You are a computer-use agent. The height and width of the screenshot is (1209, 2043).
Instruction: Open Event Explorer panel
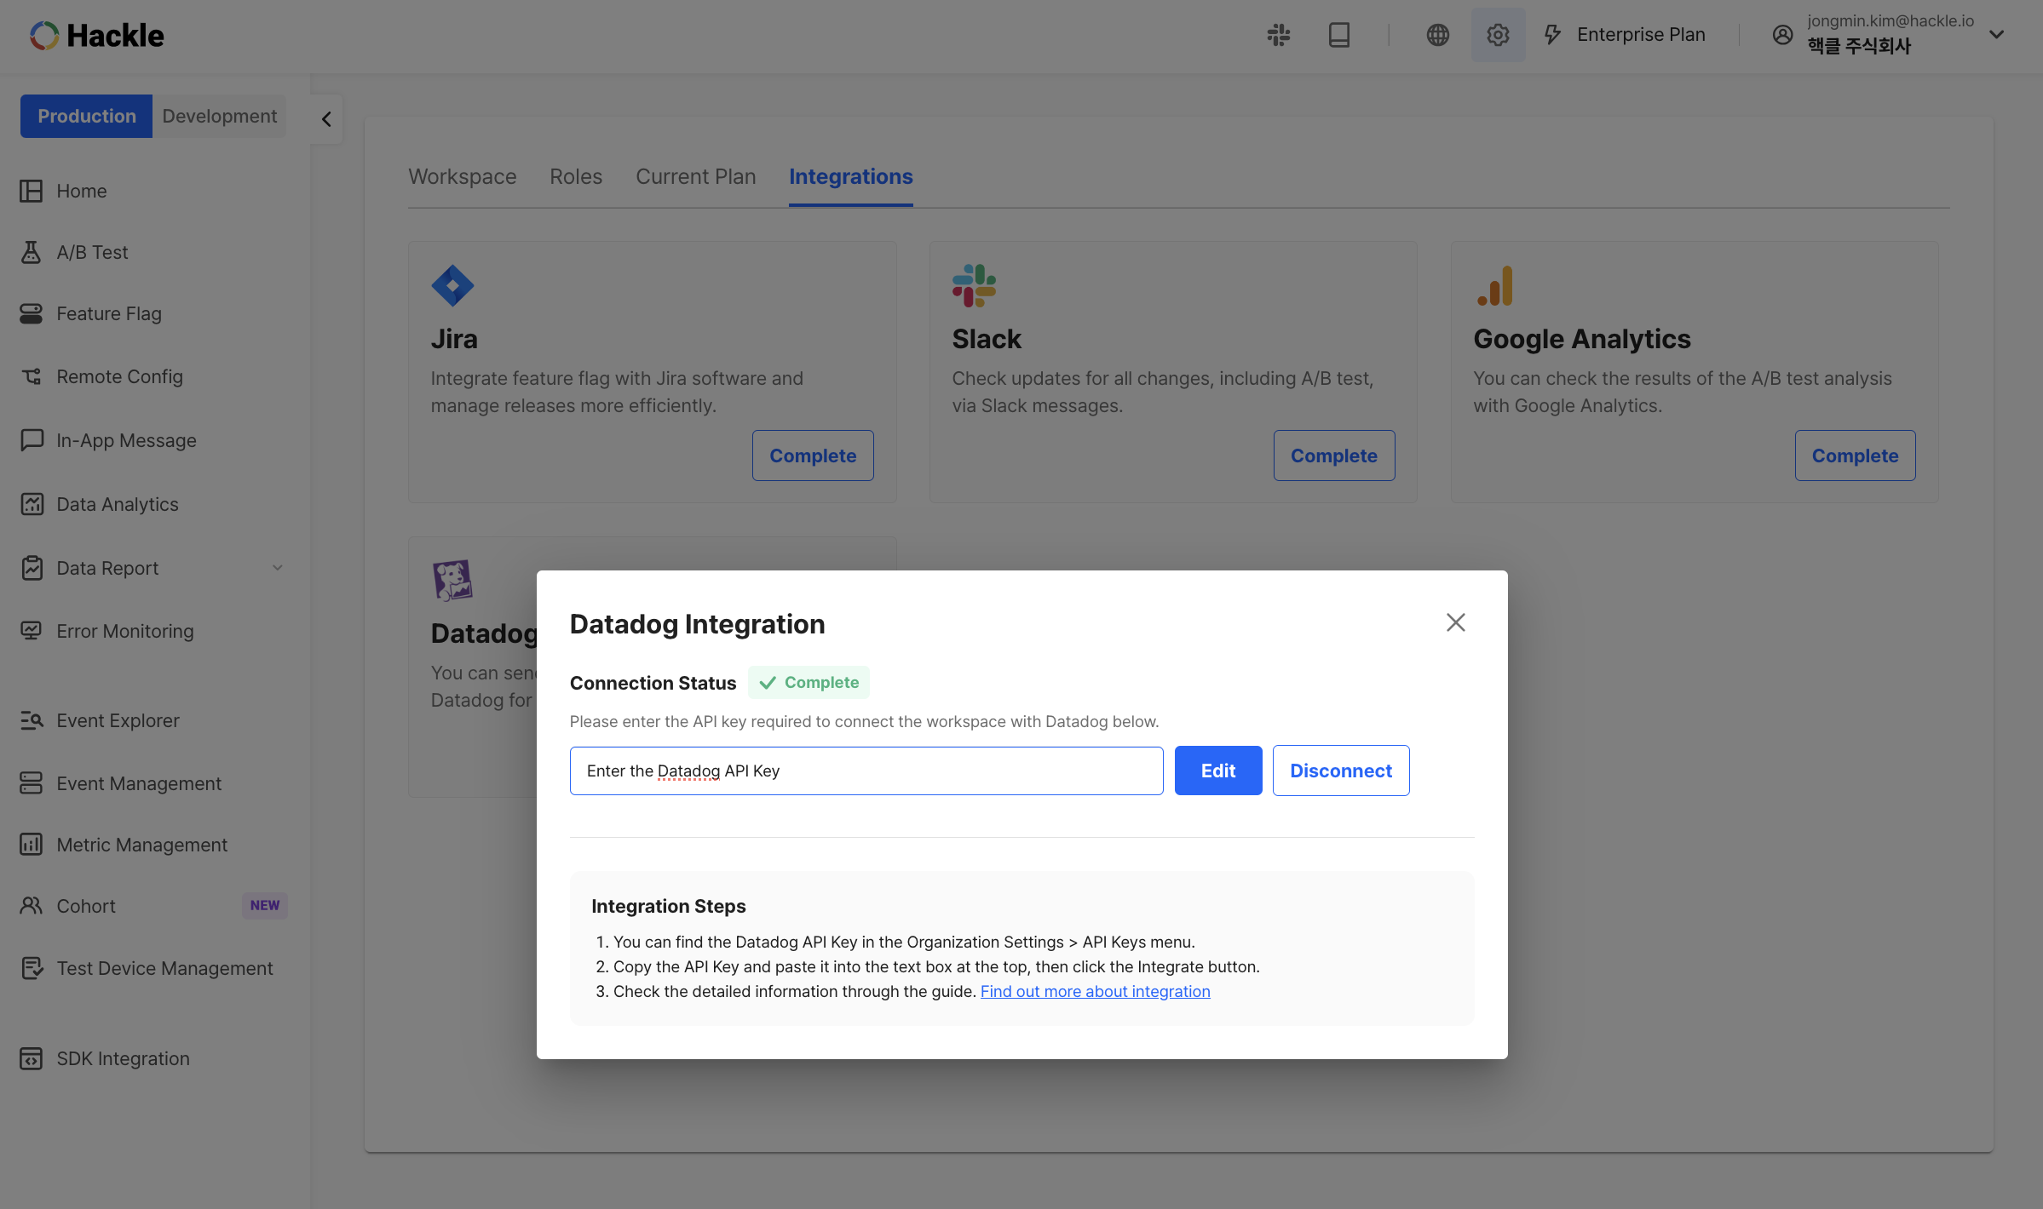(117, 719)
